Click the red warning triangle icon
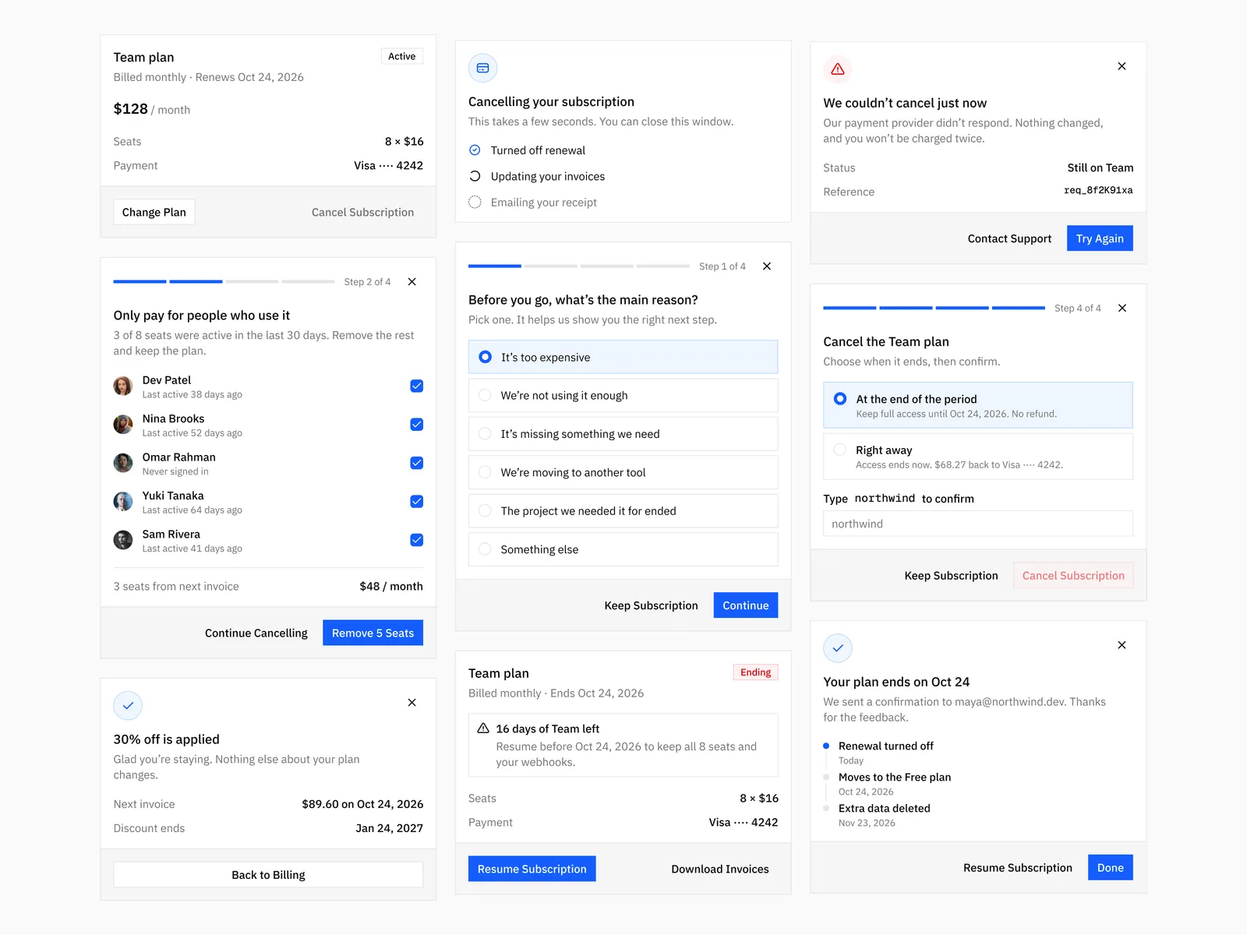1247x935 pixels. [838, 69]
